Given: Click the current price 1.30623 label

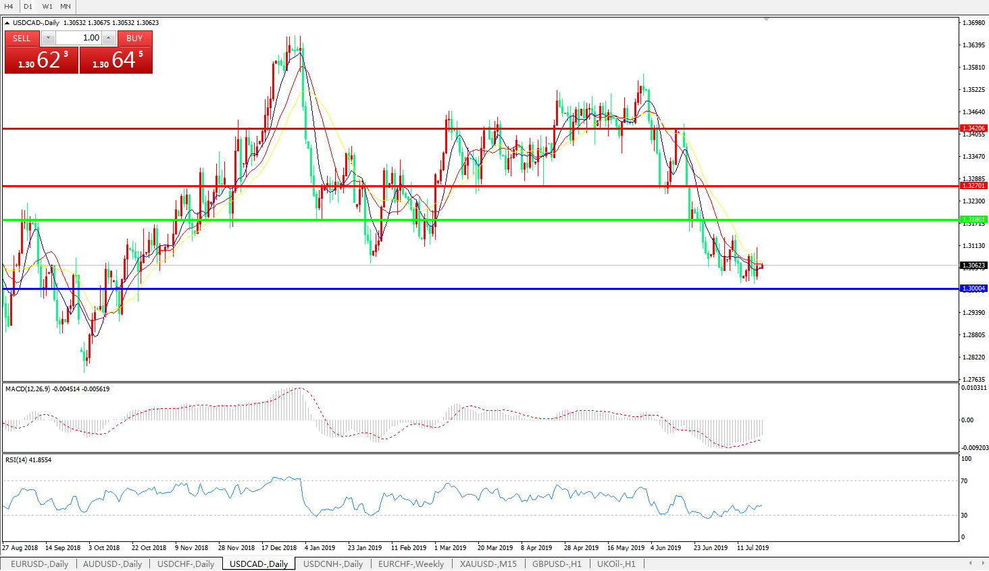Looking at the screenshot, I should (973, 266).
